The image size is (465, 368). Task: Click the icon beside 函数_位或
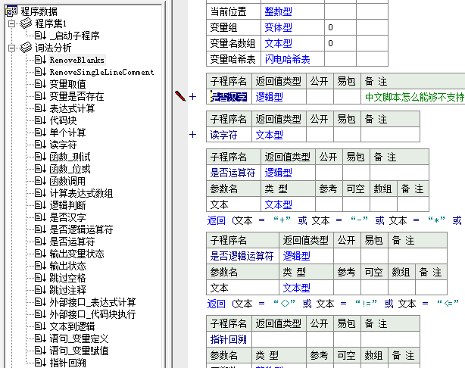tap(40, 169)
